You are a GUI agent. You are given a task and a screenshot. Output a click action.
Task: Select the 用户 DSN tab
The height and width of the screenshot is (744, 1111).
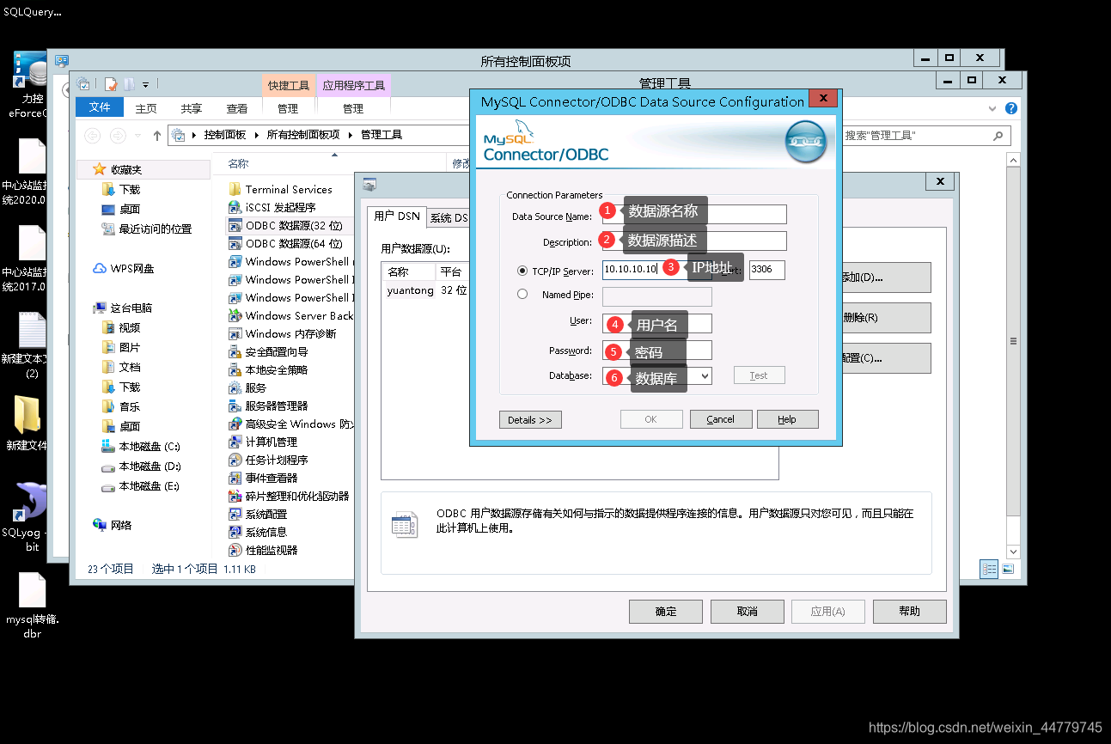pyautogui.click(x=397, y=216)
